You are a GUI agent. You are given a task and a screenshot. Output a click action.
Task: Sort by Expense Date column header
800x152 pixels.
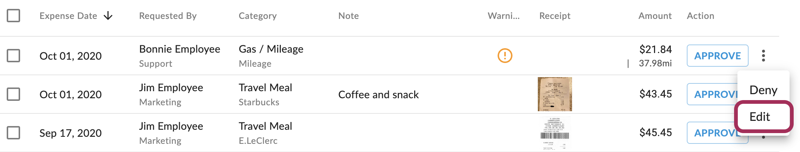point(68,16)
